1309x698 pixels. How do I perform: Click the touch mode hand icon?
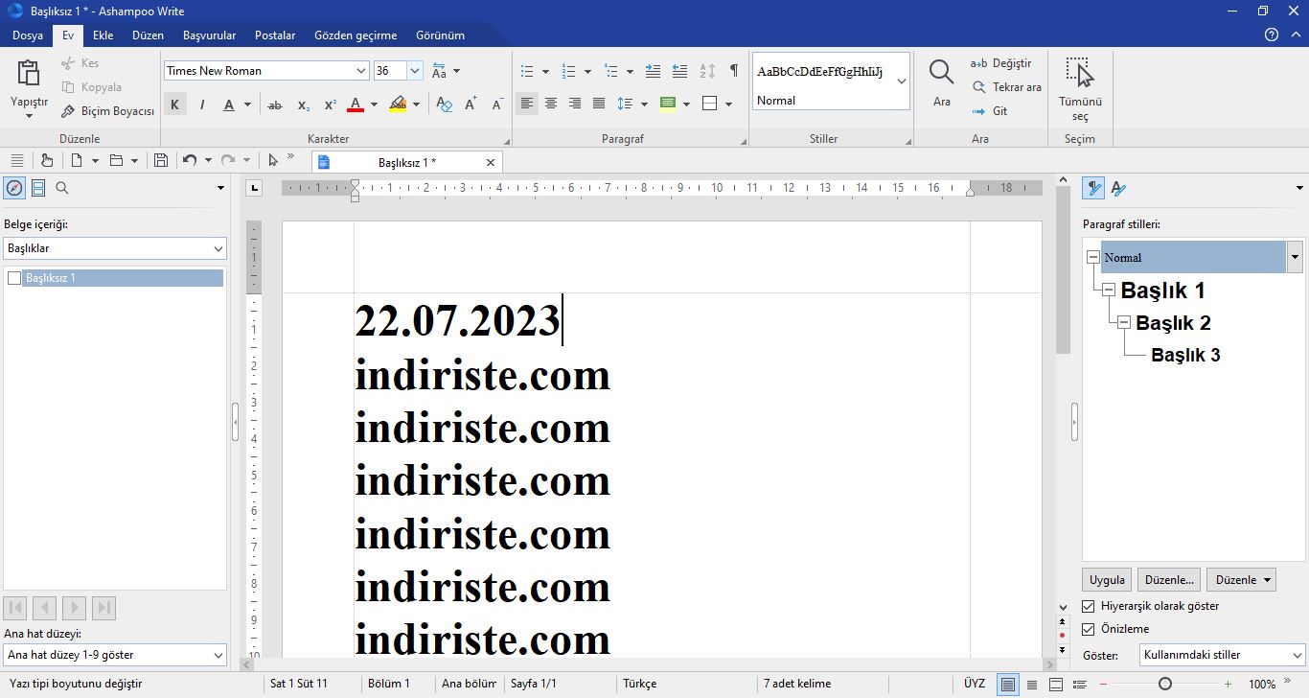pos(46,161)
